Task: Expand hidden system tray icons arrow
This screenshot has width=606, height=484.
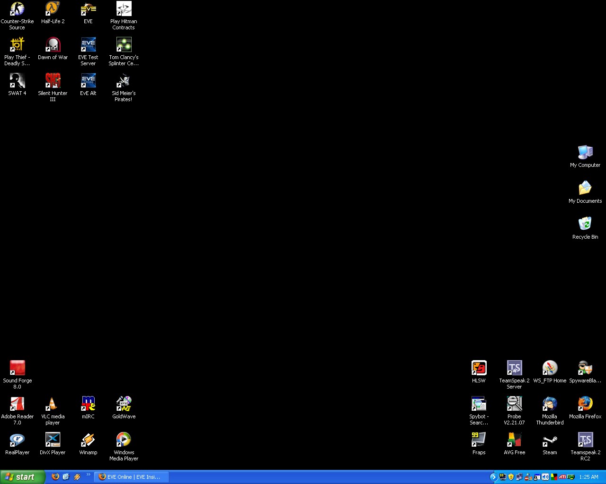Action: pos(493,477)
